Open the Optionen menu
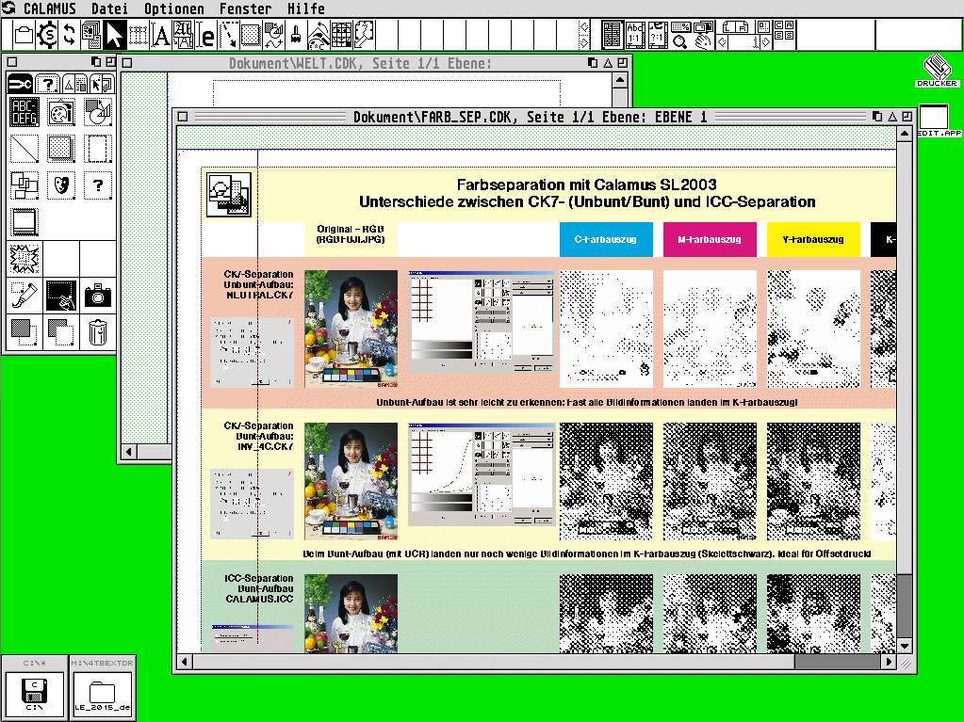964x722 pixels. point(174,8)
